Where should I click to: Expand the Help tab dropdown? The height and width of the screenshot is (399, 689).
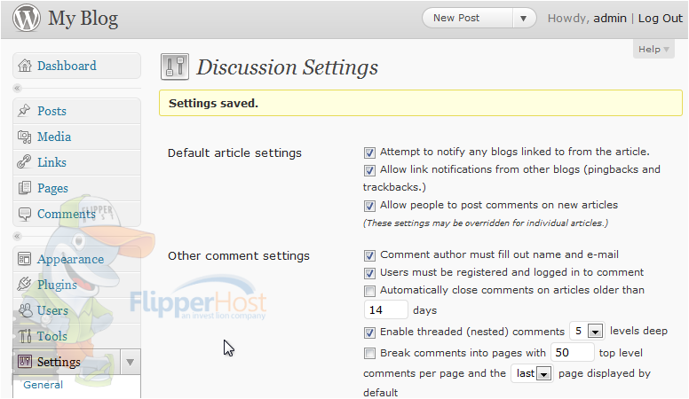click(x=653, y=49)
